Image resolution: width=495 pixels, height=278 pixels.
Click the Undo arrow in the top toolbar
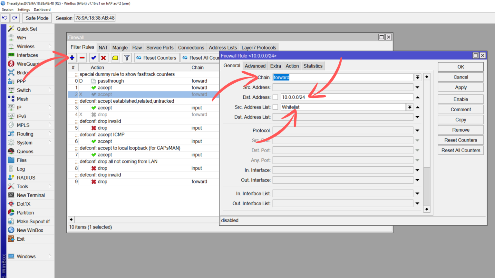point(5,18)
